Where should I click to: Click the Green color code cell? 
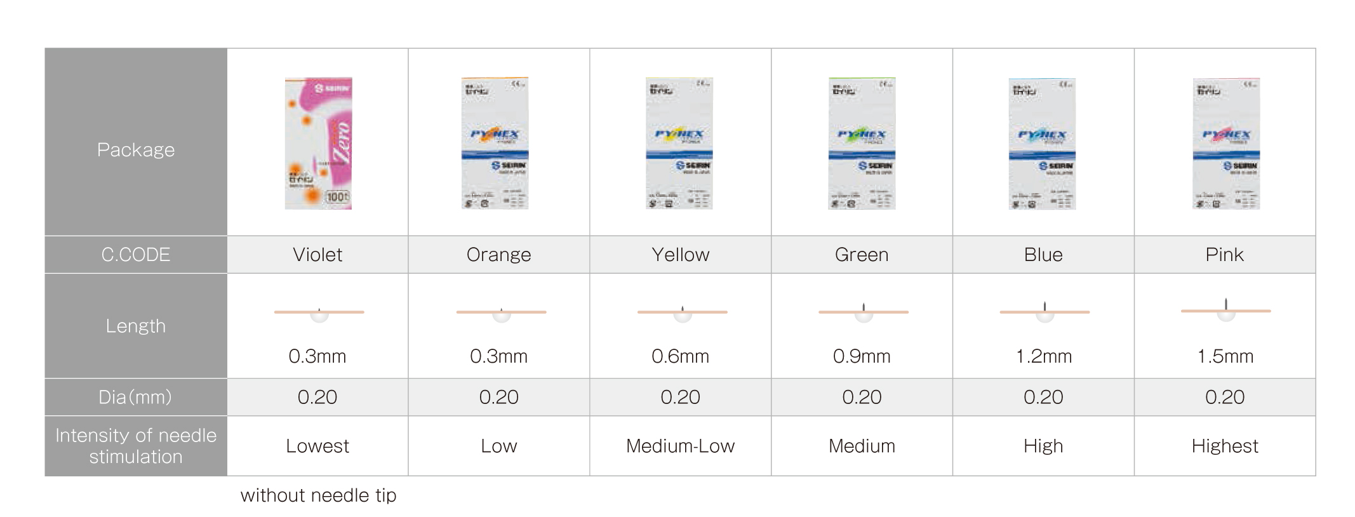(x=862, y=255)
